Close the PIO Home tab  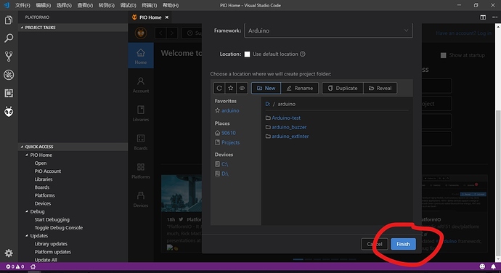[167, 17]
